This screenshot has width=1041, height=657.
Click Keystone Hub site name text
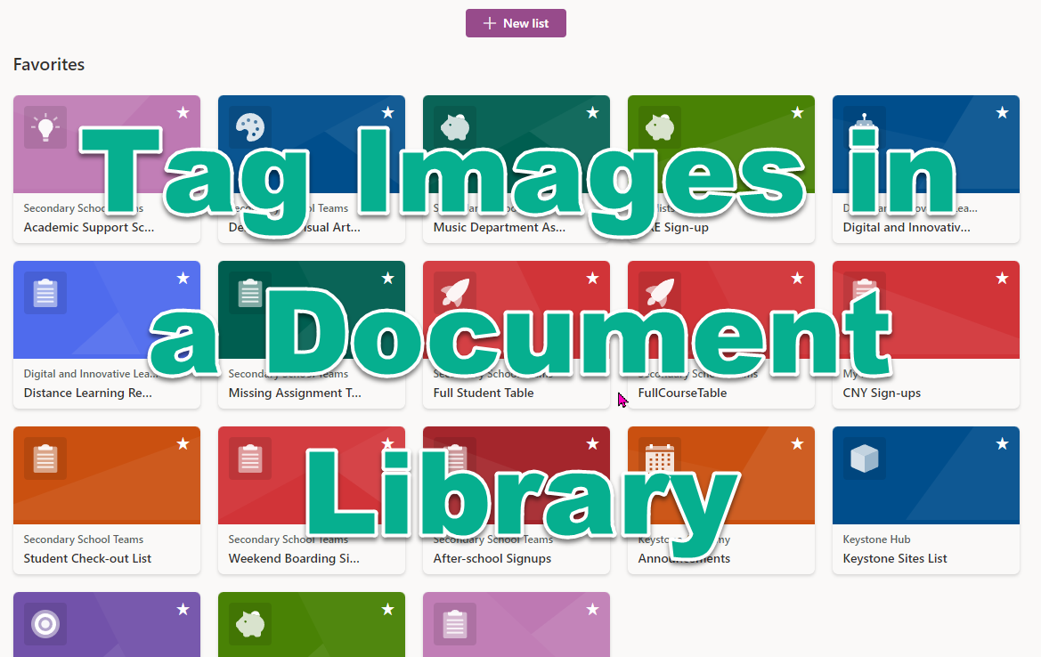click(876, 539)
